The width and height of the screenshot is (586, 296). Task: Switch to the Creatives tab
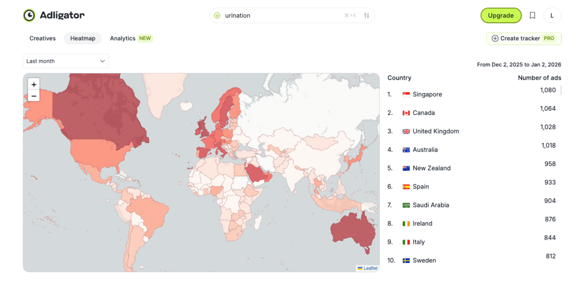(42, 38)
